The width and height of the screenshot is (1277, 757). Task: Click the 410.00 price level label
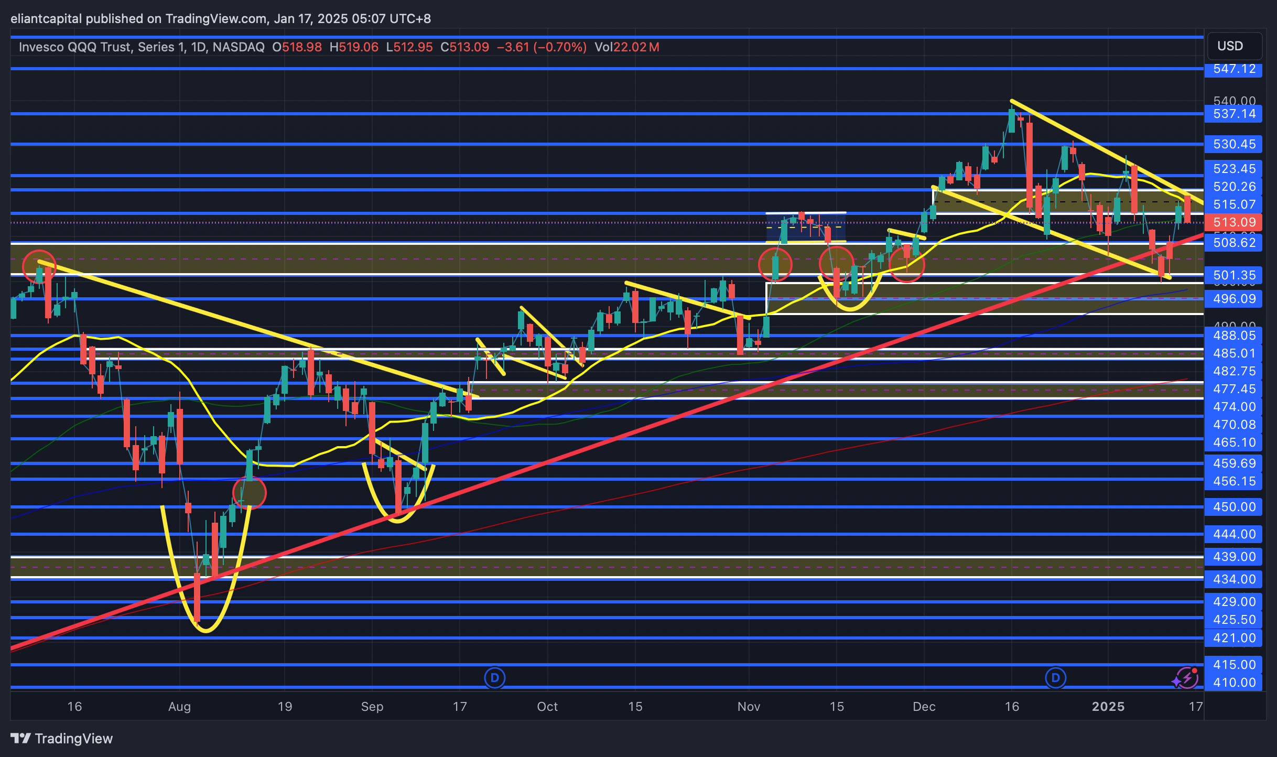click(1234, 683)
